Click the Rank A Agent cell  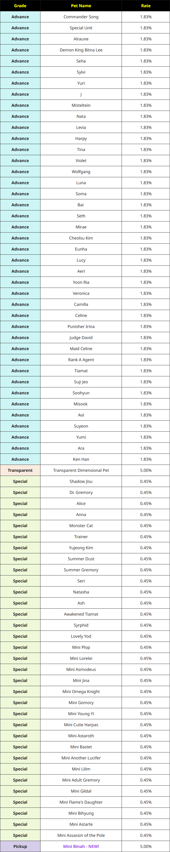coord(81,360)
